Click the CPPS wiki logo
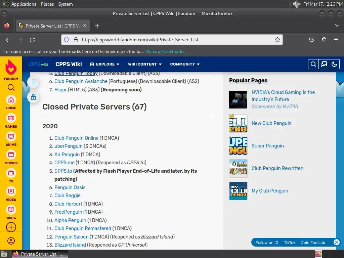The height and width of the screenshot is (258, 344). 38,64
